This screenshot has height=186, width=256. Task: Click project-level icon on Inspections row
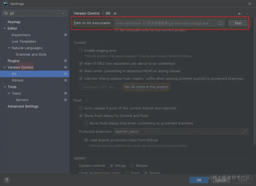65,35
